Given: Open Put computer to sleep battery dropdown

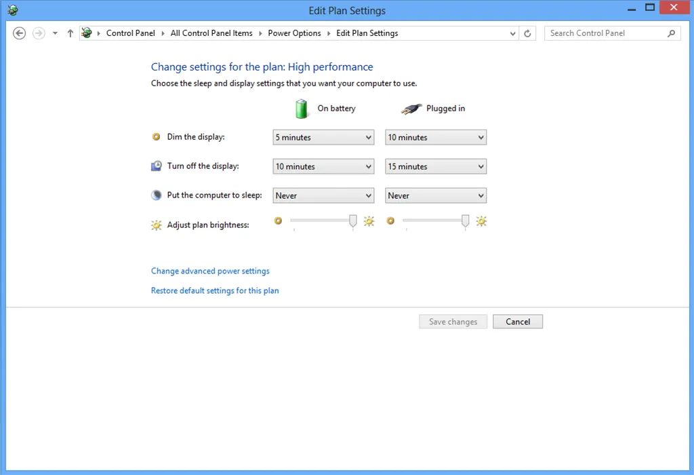Looking at the screenshot, I should (323, 195).
